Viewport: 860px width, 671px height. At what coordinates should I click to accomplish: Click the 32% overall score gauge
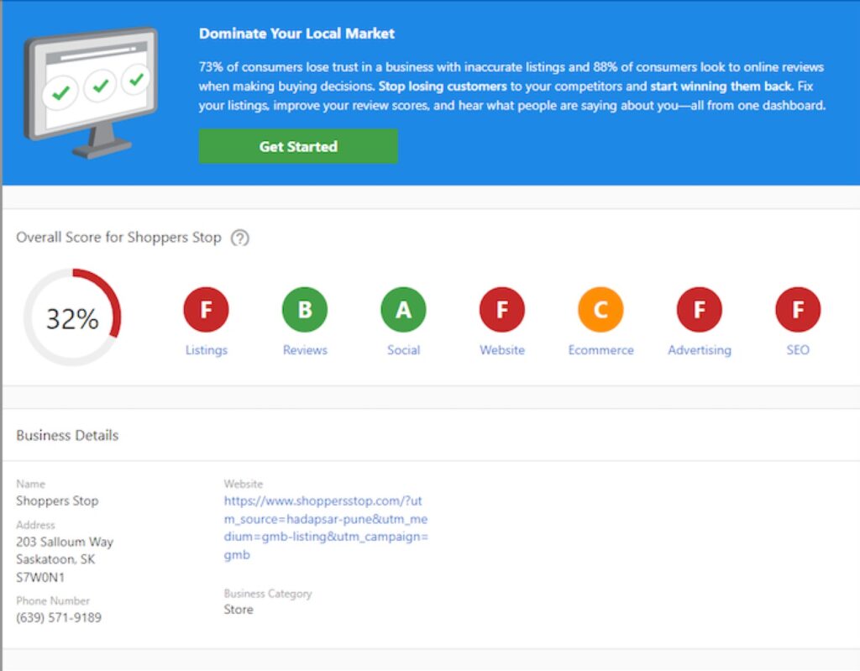[72, 317]
